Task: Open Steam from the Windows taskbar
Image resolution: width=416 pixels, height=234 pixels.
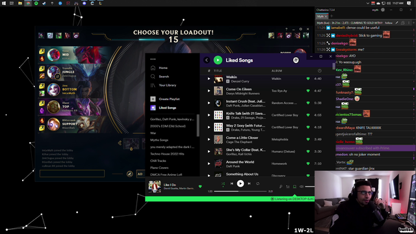Action: (x=44, y=3)
